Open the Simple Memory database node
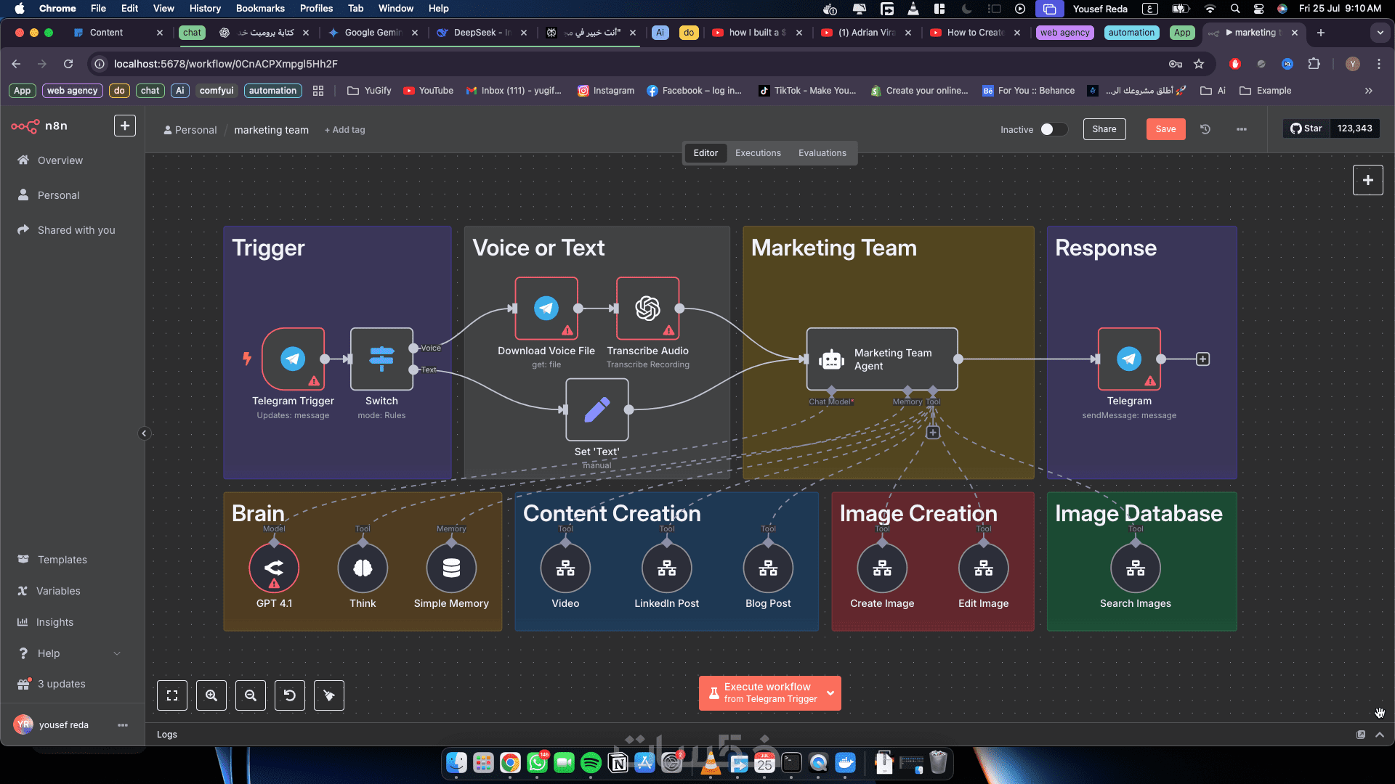This screenshot has height=784, width=1395. pyautogui.click(x=451, y=568)
